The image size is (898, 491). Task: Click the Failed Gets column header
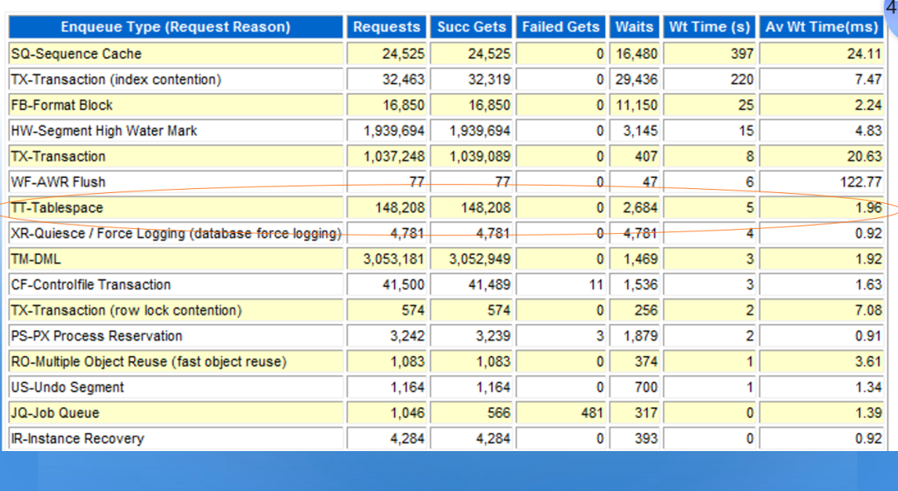(x=560, y=27)
